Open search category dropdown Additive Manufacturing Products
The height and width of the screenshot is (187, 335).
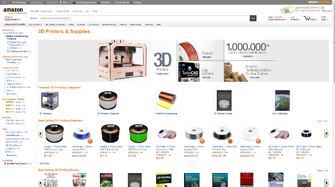(55, 18)
